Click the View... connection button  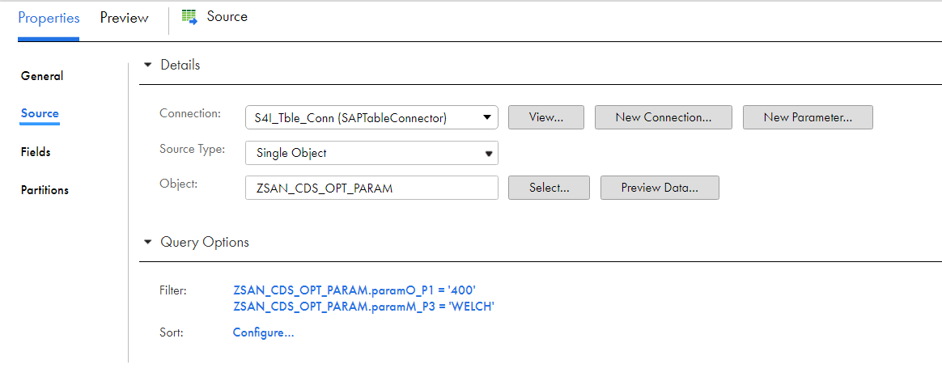pyautogui.click(x=546, y=118)
